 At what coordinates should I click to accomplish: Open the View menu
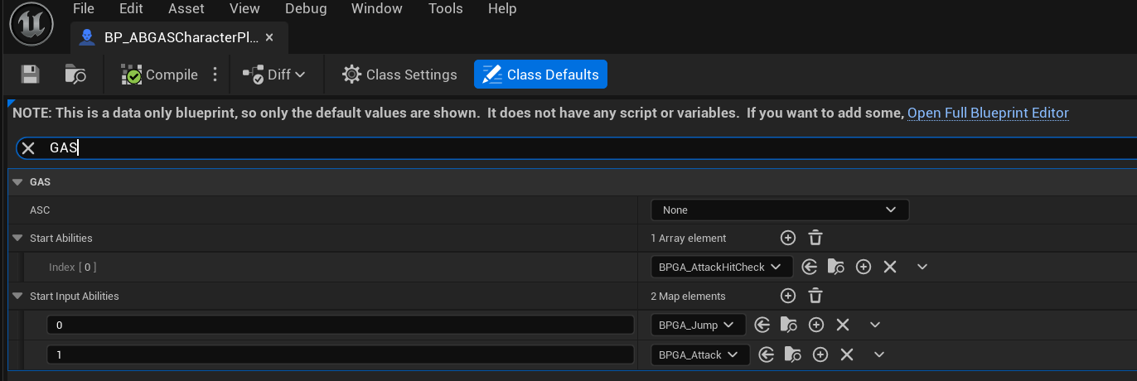pos(244,9)
